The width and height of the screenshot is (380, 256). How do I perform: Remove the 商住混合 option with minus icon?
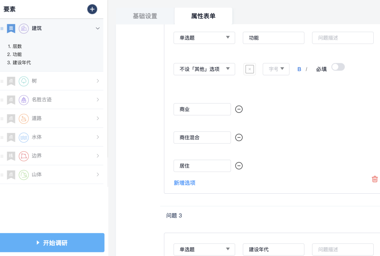point(239,137)
